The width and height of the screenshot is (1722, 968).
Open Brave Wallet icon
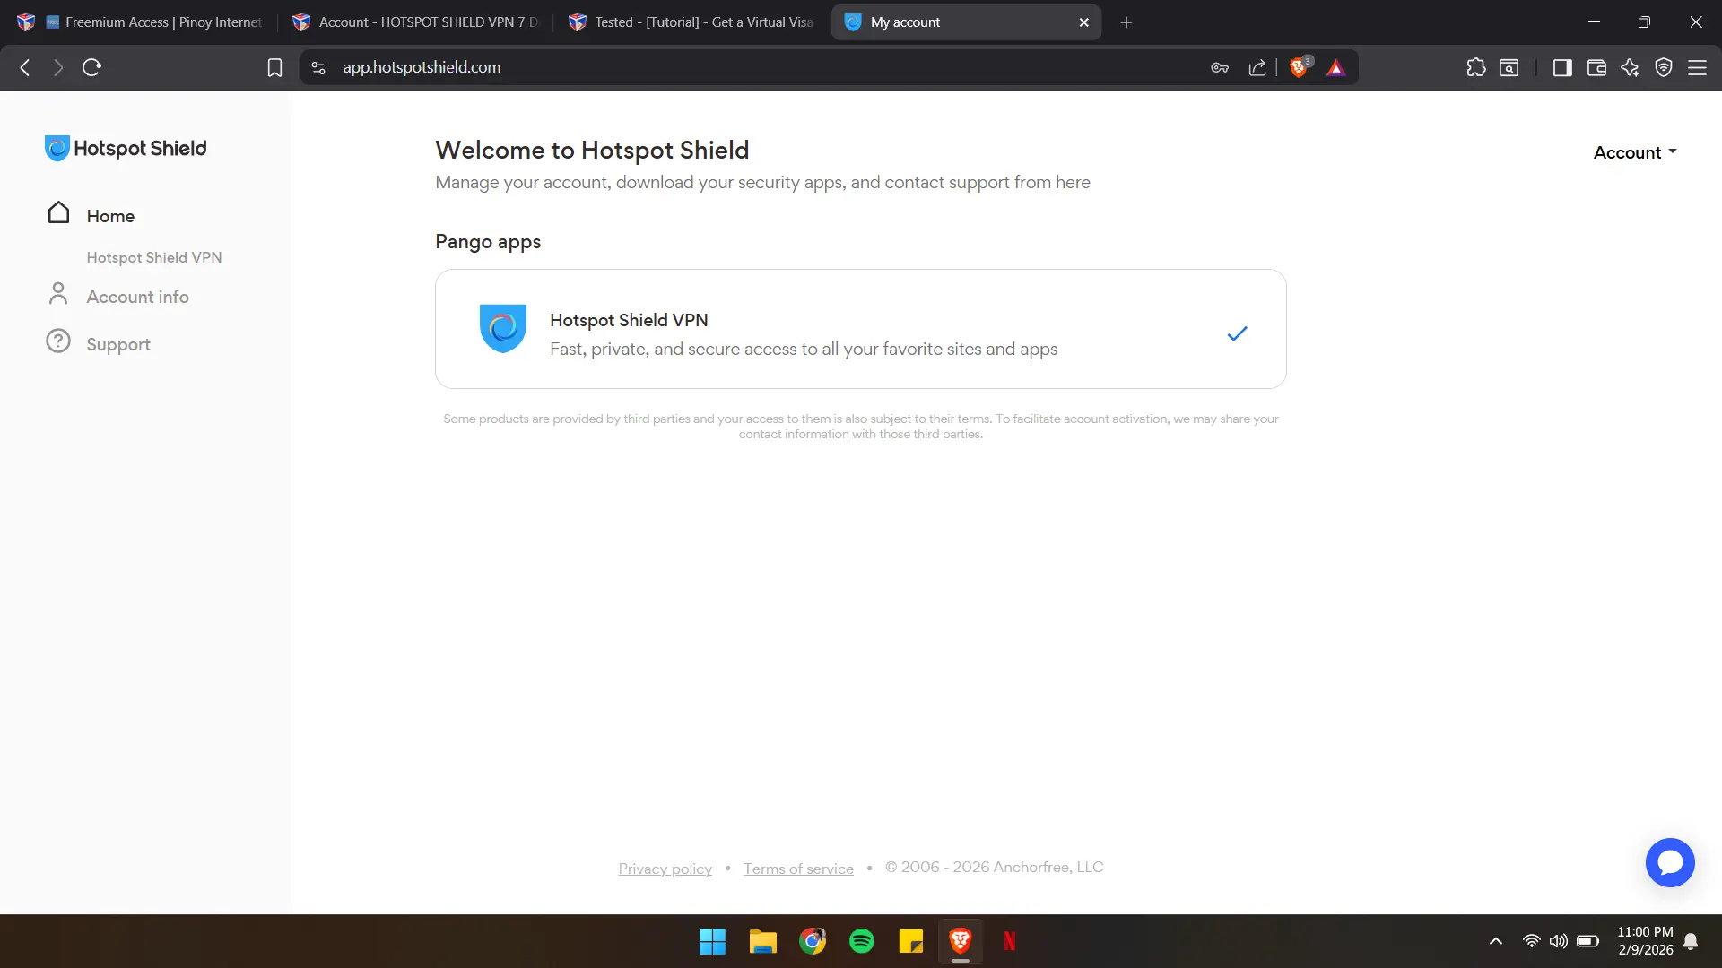pyautogui.click(x=1596, y=67)
